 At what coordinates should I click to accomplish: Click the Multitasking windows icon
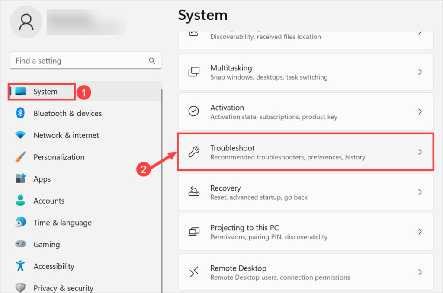194,72
